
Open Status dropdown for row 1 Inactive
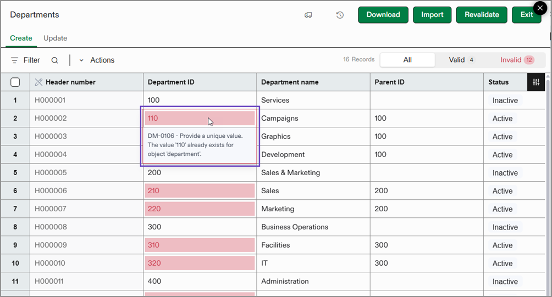(x=505, y=100)
